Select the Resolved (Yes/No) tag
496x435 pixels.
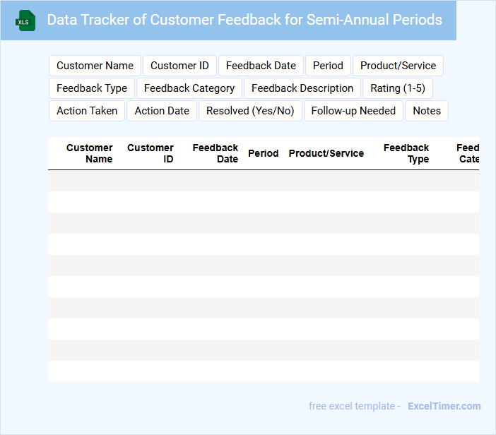250,111
